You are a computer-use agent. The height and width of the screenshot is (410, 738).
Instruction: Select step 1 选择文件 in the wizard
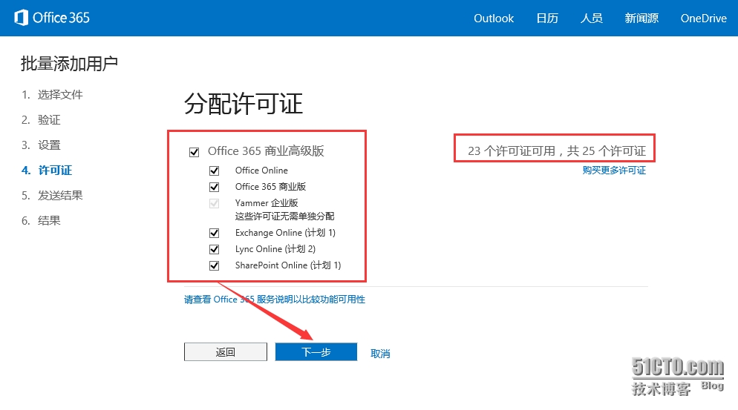(60, 95)
